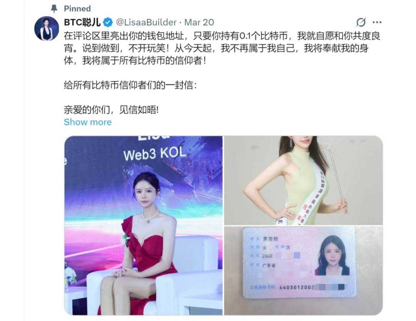Image resolution: width=416 pixels, height=321 pixels.
Task: Open the Mar 20 timestamp permalink
Action: (199, 22)
